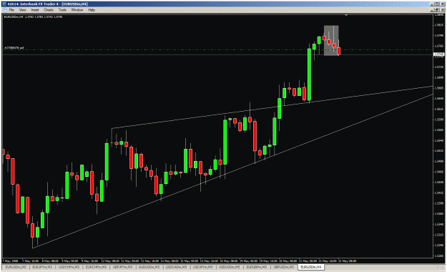Switch to the USDJPYm,M5 chart tab
Image resolution: width=447 pixels, height=272 pixels.
(x=202, y=267)
